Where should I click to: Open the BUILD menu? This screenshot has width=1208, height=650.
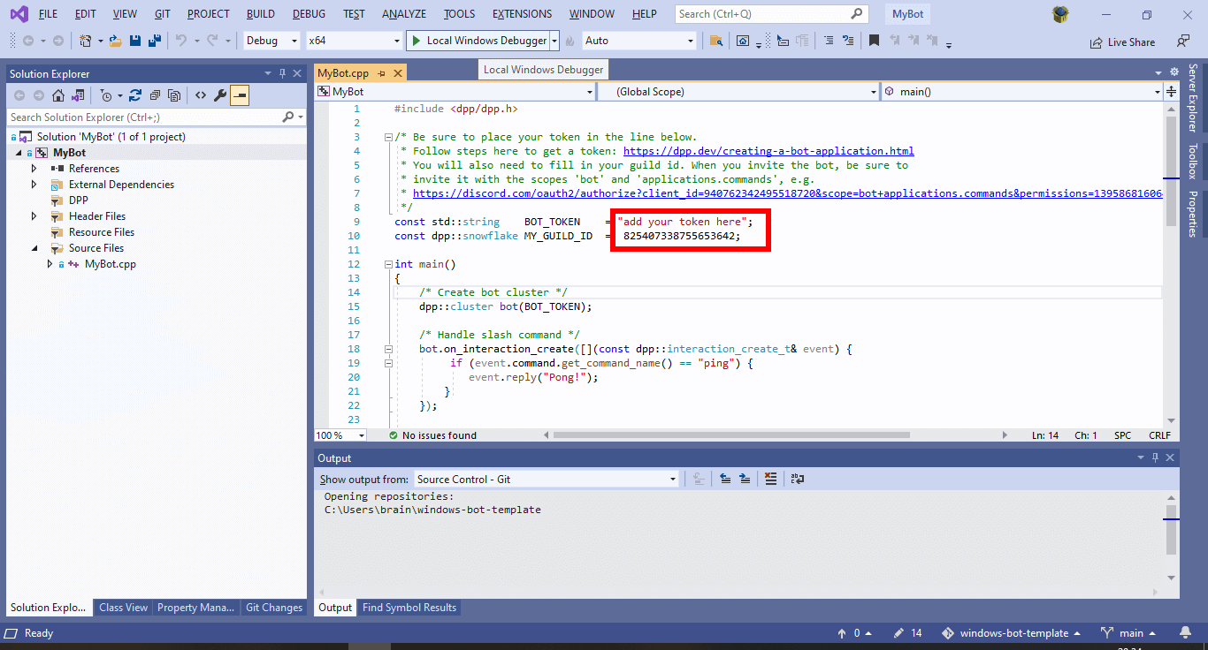[x=260, y=14]
